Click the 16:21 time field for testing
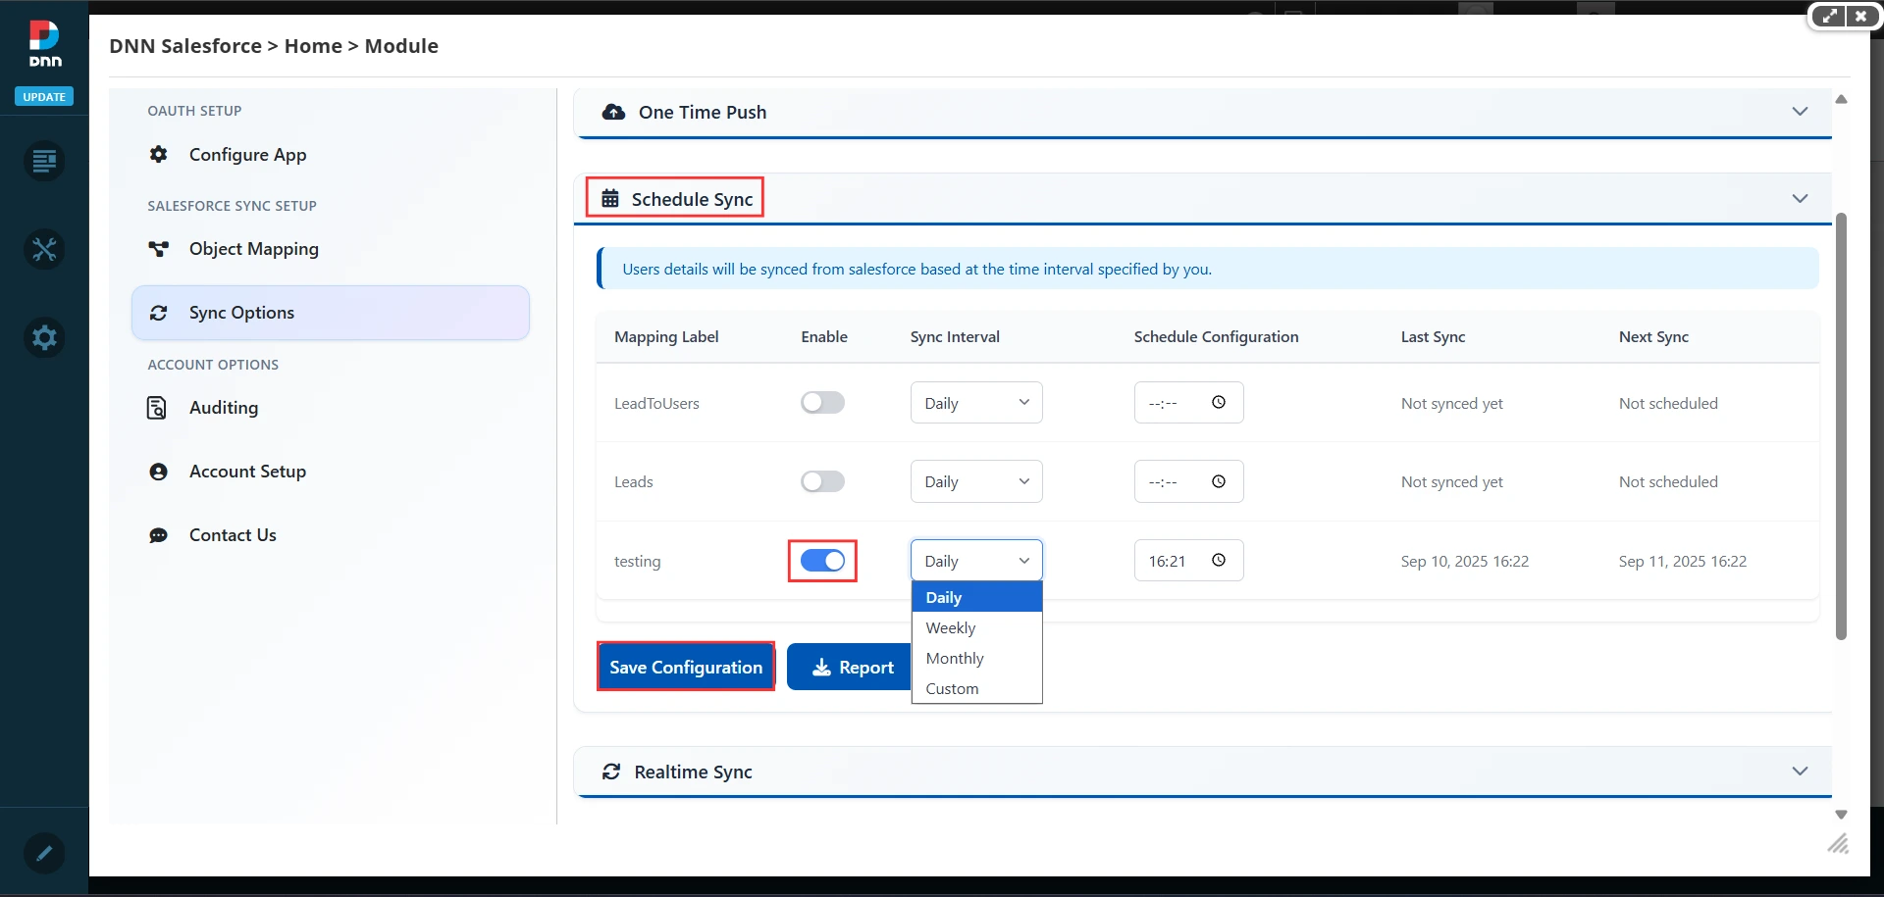Image resolution: width=1884 pixels, height=897 pixels. [x=1188, y=561]
